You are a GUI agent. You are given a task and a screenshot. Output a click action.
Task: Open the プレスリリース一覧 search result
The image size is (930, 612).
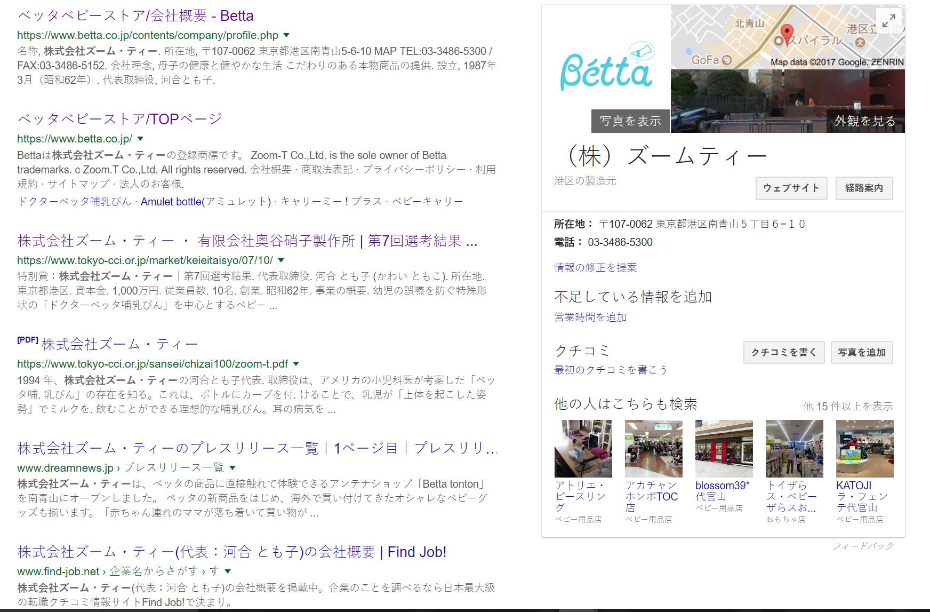[257, 448]
